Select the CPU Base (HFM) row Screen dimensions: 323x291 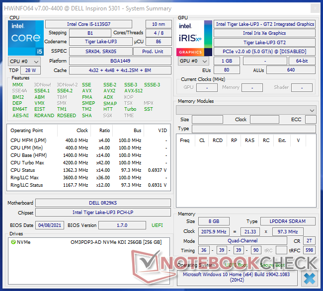[x=88, y=155]
